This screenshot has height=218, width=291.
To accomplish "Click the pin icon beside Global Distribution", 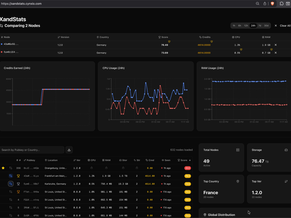I will point(205,215).
